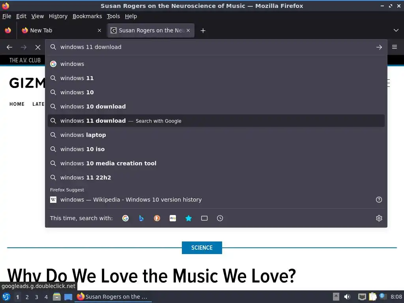
Task: Select suggestion 'windows 10'
Action: point(216,92)
